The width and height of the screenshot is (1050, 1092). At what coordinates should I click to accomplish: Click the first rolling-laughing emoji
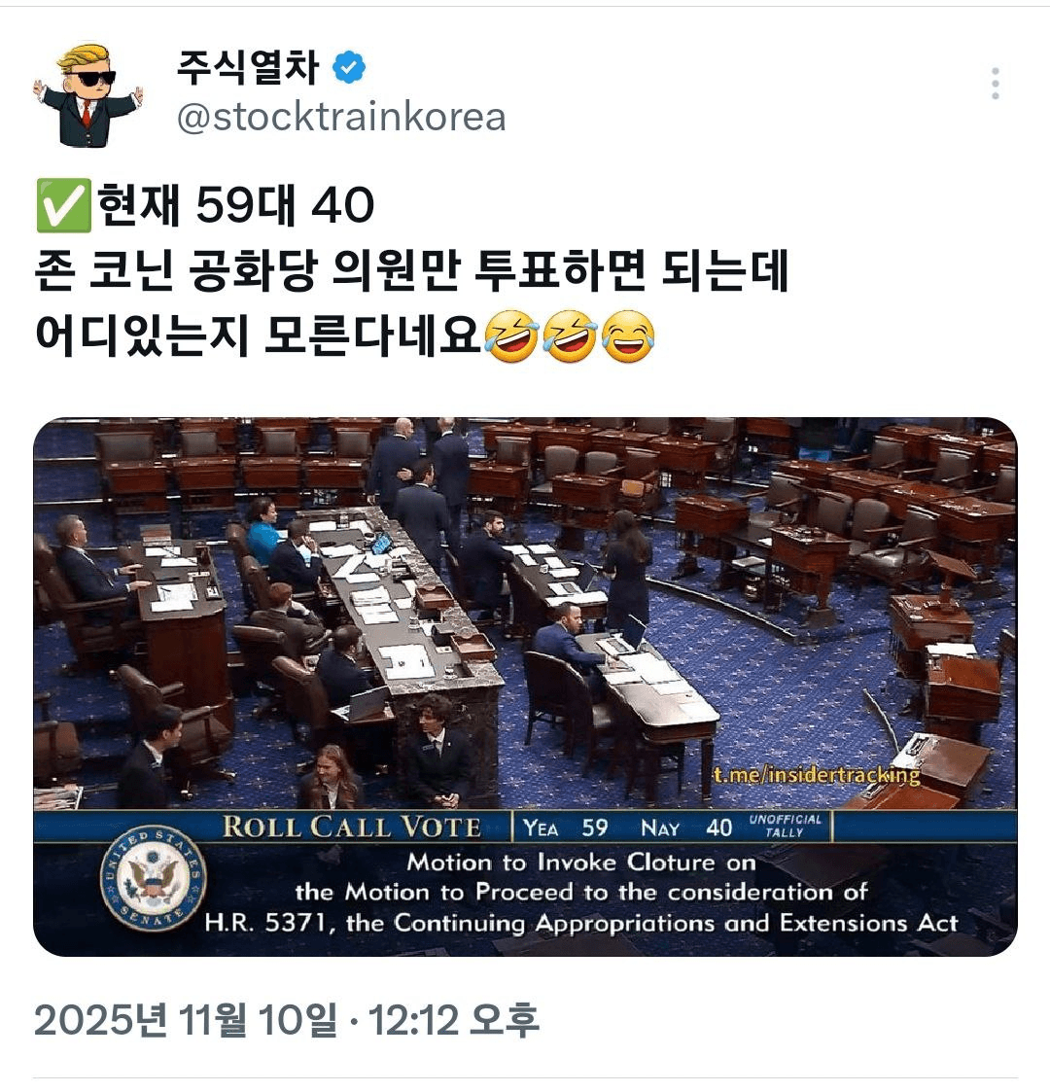[511, 335]
